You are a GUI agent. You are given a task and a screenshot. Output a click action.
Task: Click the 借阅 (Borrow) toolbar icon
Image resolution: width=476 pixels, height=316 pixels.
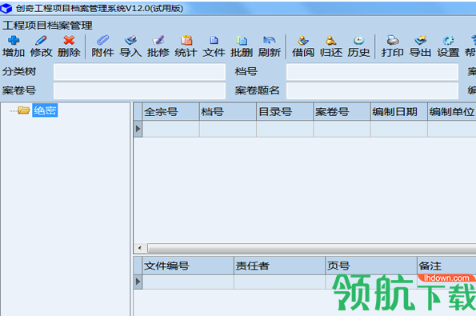303,40
